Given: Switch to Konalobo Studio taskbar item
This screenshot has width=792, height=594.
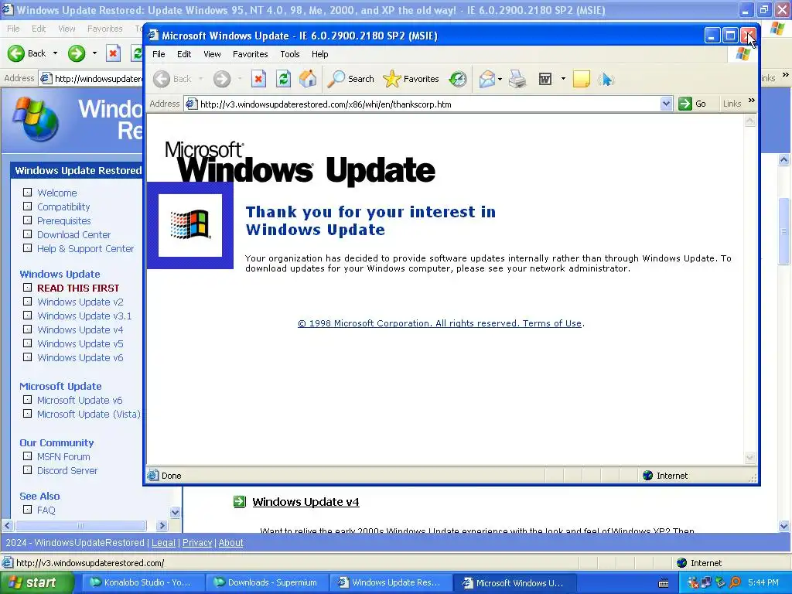Looking at the screenshot, I should pos(142,582).
